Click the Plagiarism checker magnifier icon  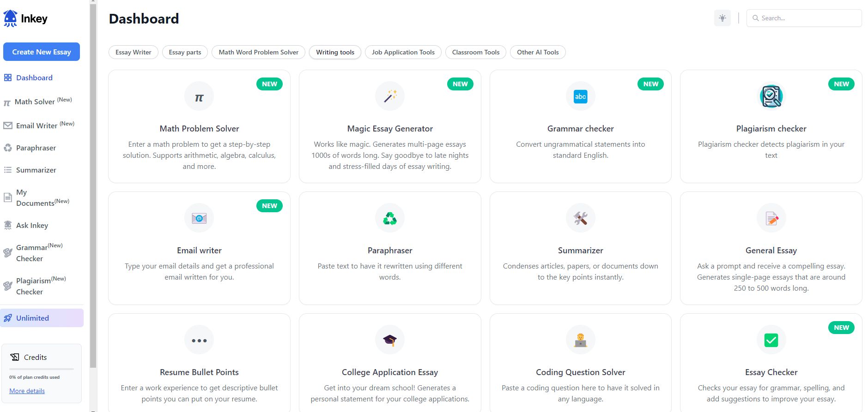[771, 96]
